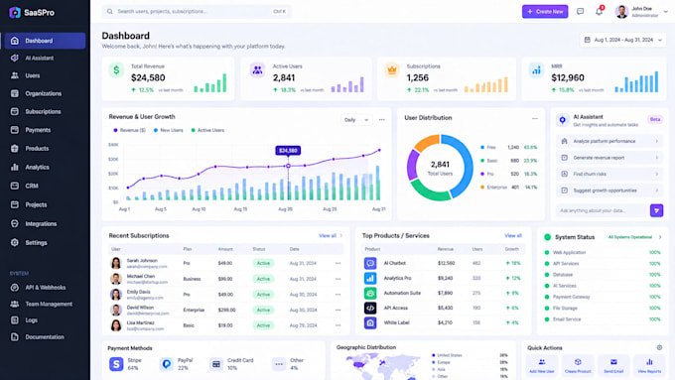Open the notifications bell icon
Viewport: 675px width, 380px height.
tap(599, 12)
